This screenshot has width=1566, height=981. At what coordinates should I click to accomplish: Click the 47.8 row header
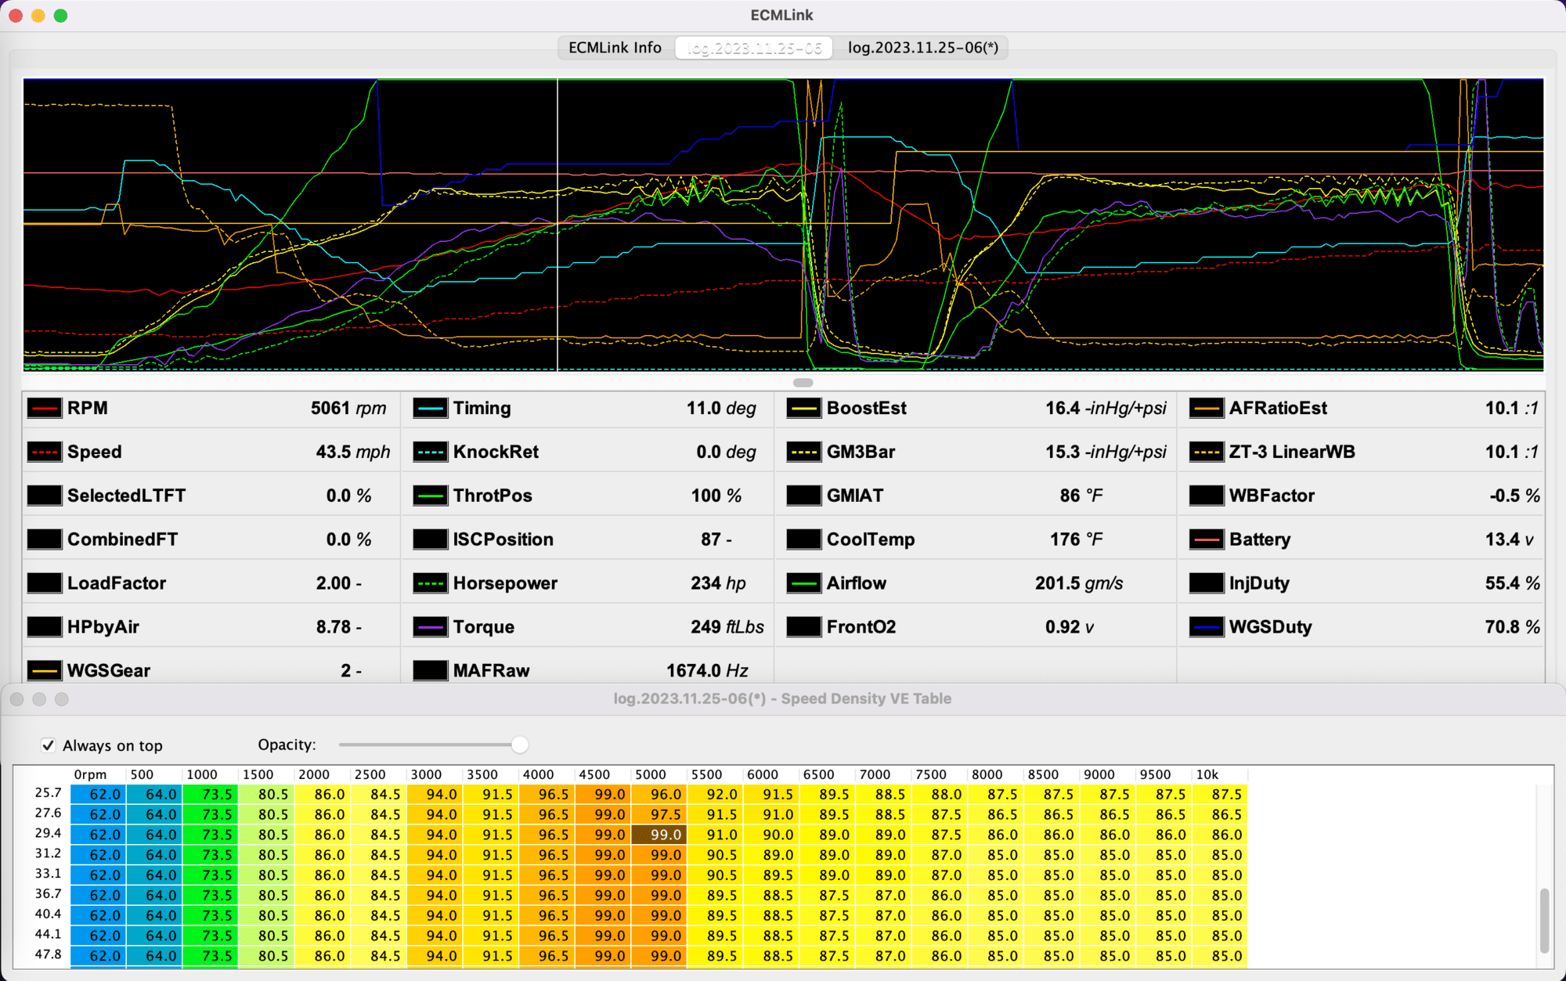tap(48, 954)
